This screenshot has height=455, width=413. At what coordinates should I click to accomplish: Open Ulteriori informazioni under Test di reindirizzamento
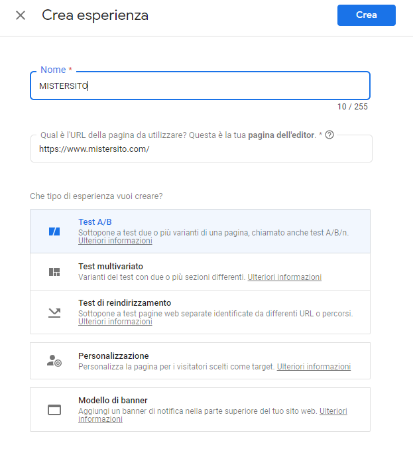tap(115, 322)
